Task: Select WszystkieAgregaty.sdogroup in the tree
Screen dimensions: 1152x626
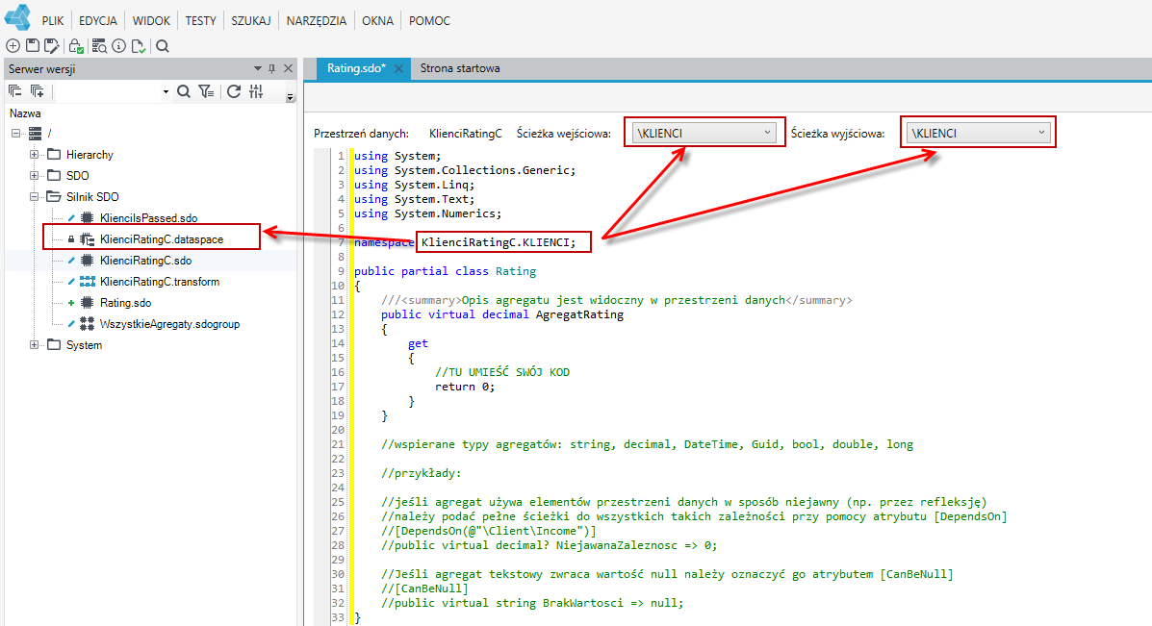Action: [x=169, y=324]
